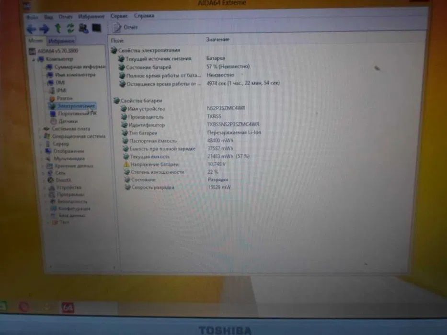Click the 4974 сек remaining time value

point(243,83)
